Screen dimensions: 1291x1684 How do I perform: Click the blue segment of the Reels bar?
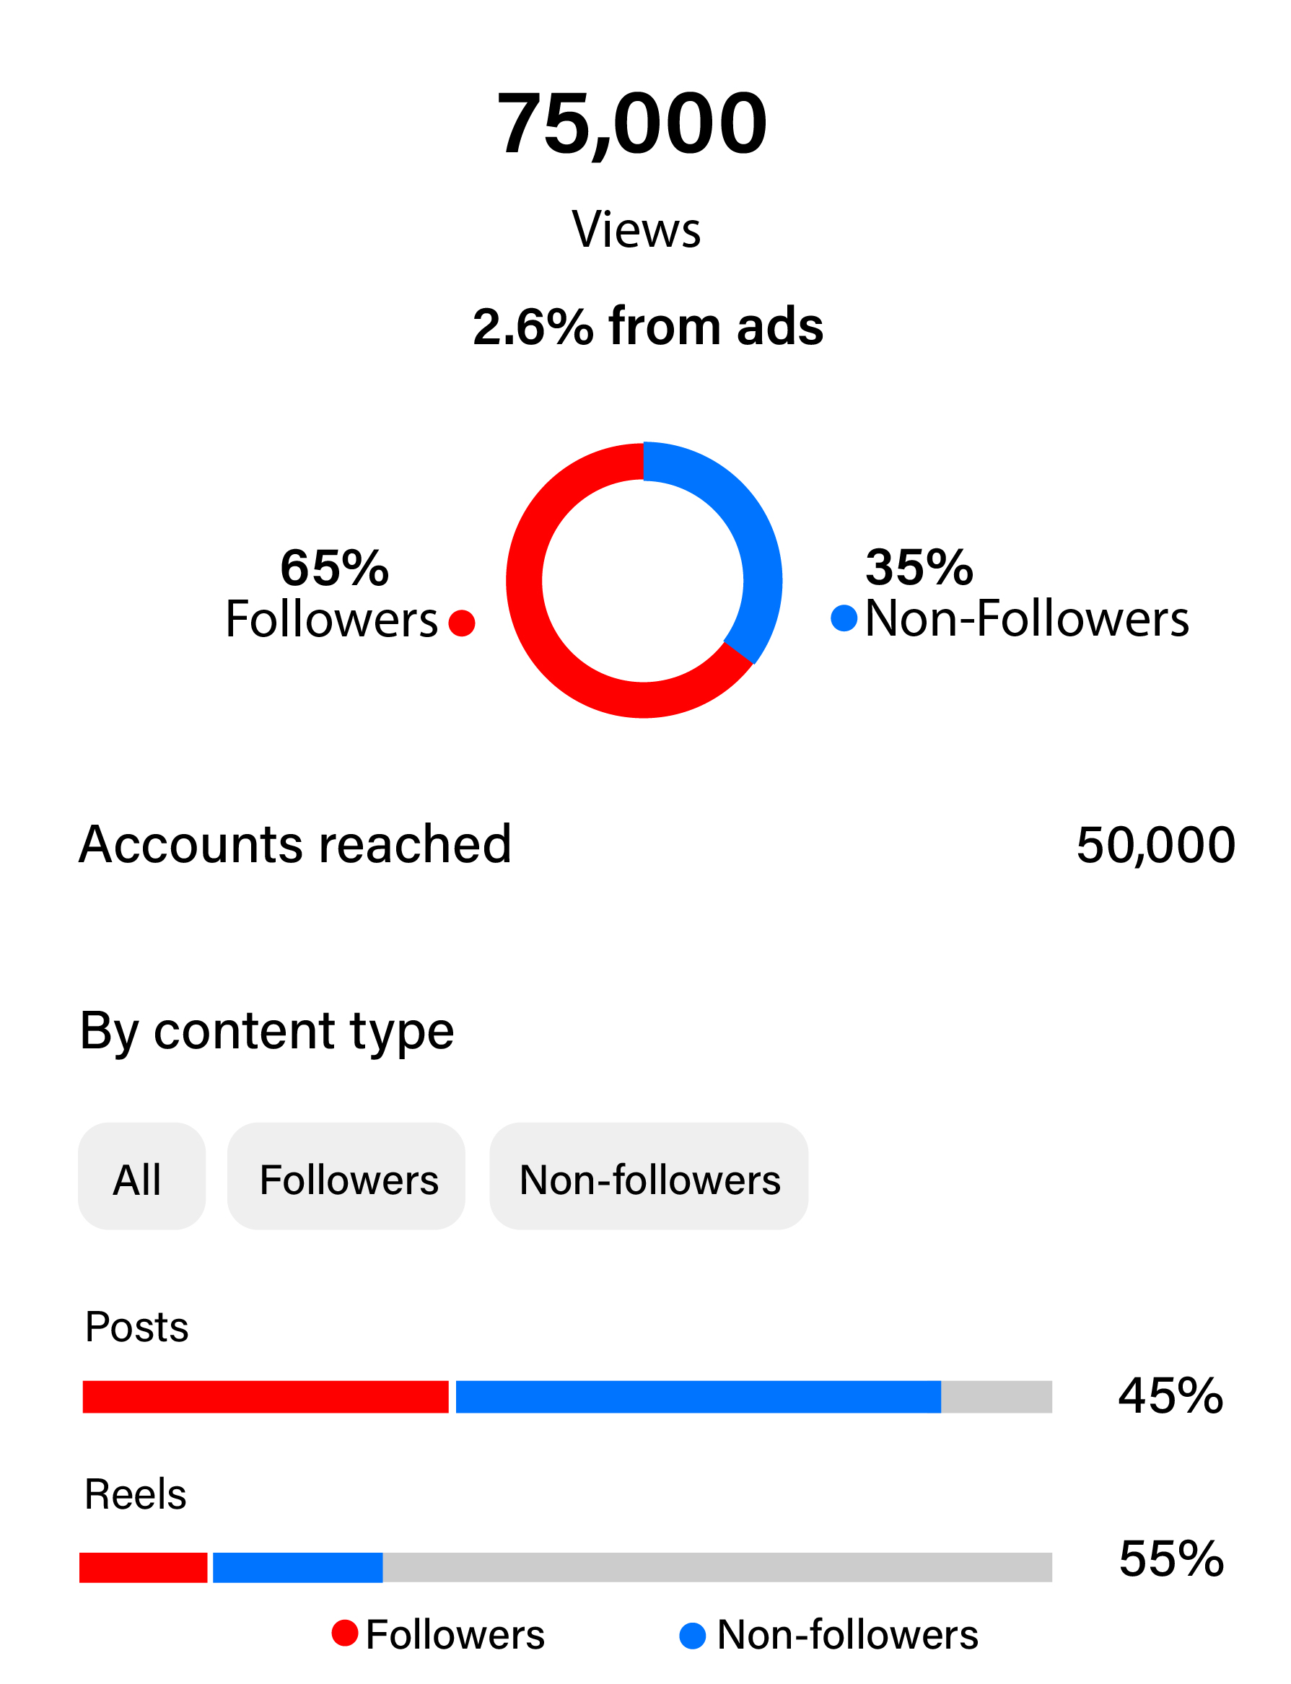point(297,1567)
